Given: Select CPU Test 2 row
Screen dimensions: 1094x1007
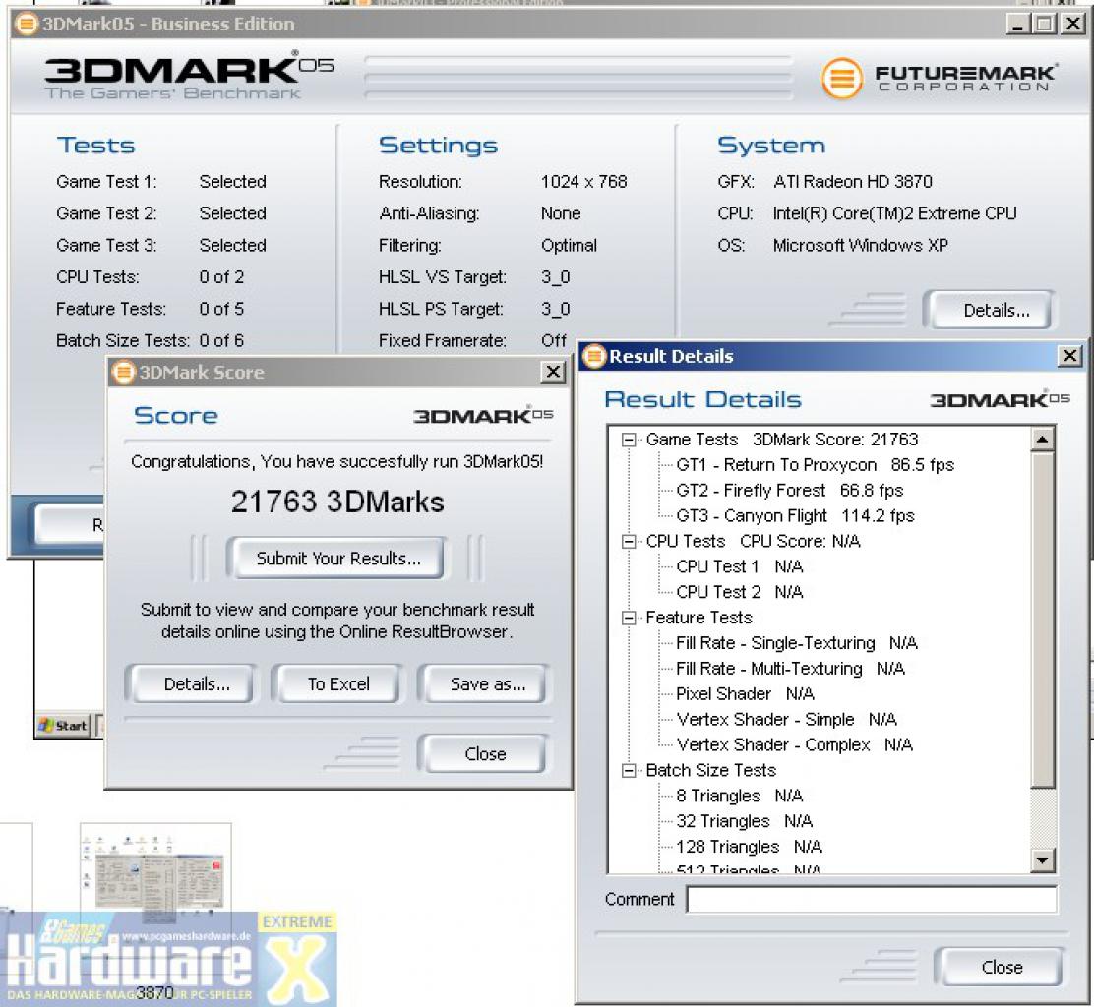Looking at the screenshot, I should point(740,592).
